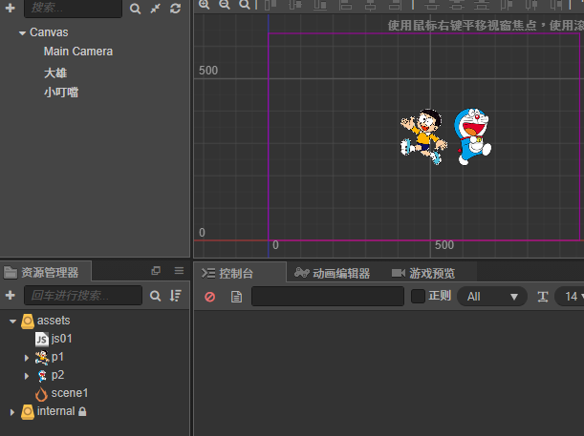This screenshot has width=584, height=436.
Task: Focus the console filter text field
Action: 328,297
